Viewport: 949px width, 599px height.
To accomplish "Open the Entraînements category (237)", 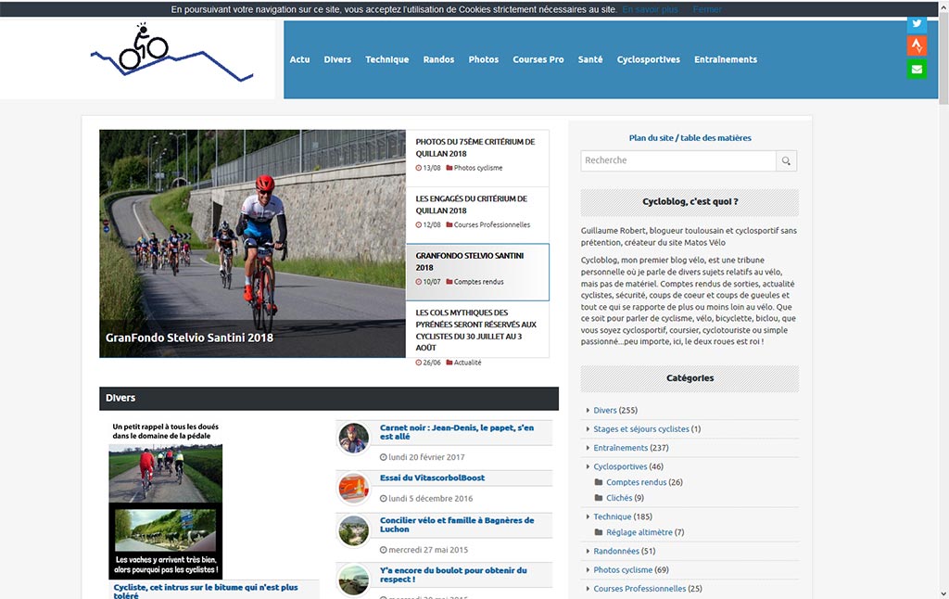I will coord(621,448).
